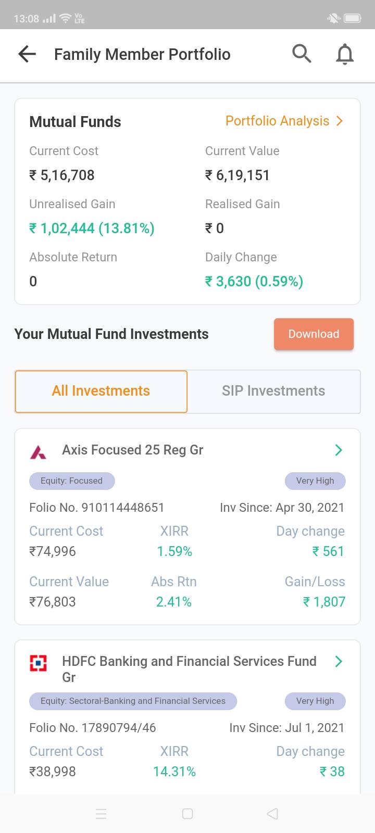Viewport: 375px width, 833px height.
Task: Expand Axis Focused 25 details chevron
Action: 339,450
